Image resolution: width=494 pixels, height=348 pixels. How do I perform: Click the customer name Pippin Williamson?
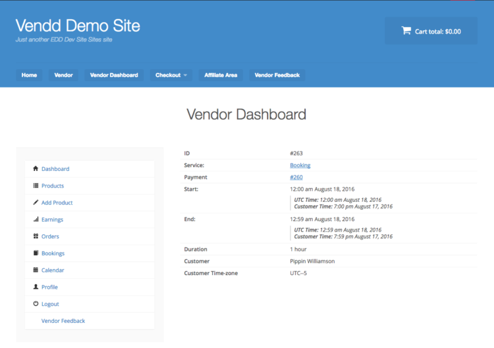[312, 261]
